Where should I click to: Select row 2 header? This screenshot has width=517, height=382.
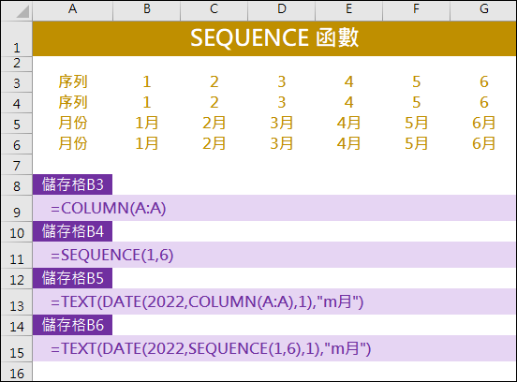pyautogui.click(x=17, y=64)
